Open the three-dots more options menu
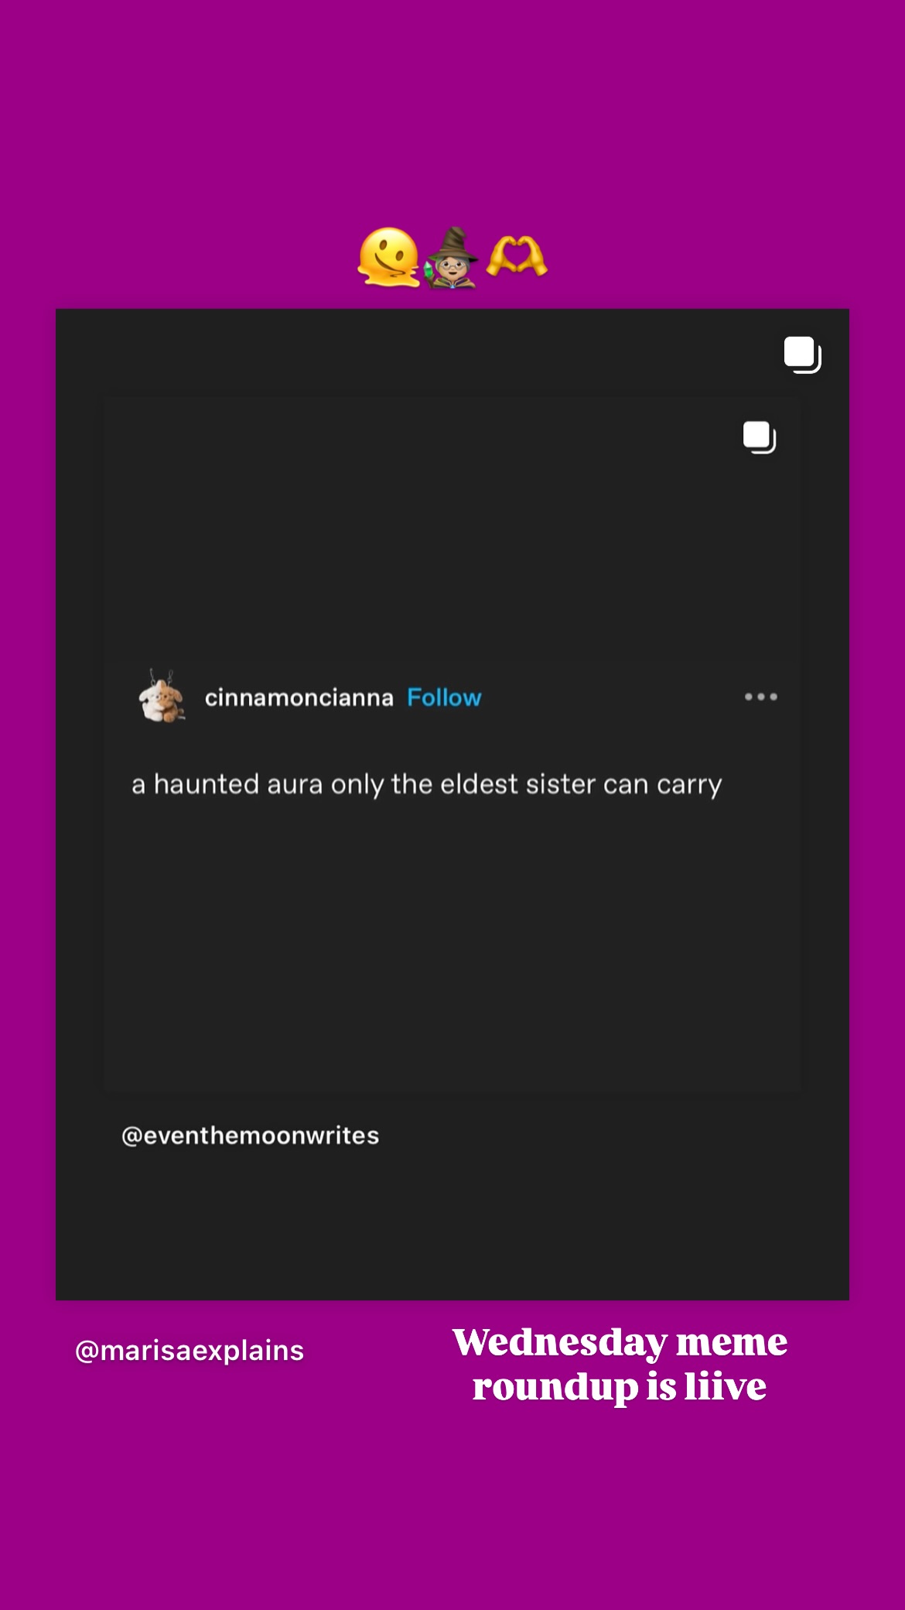905x1610 pixels. 760,697
